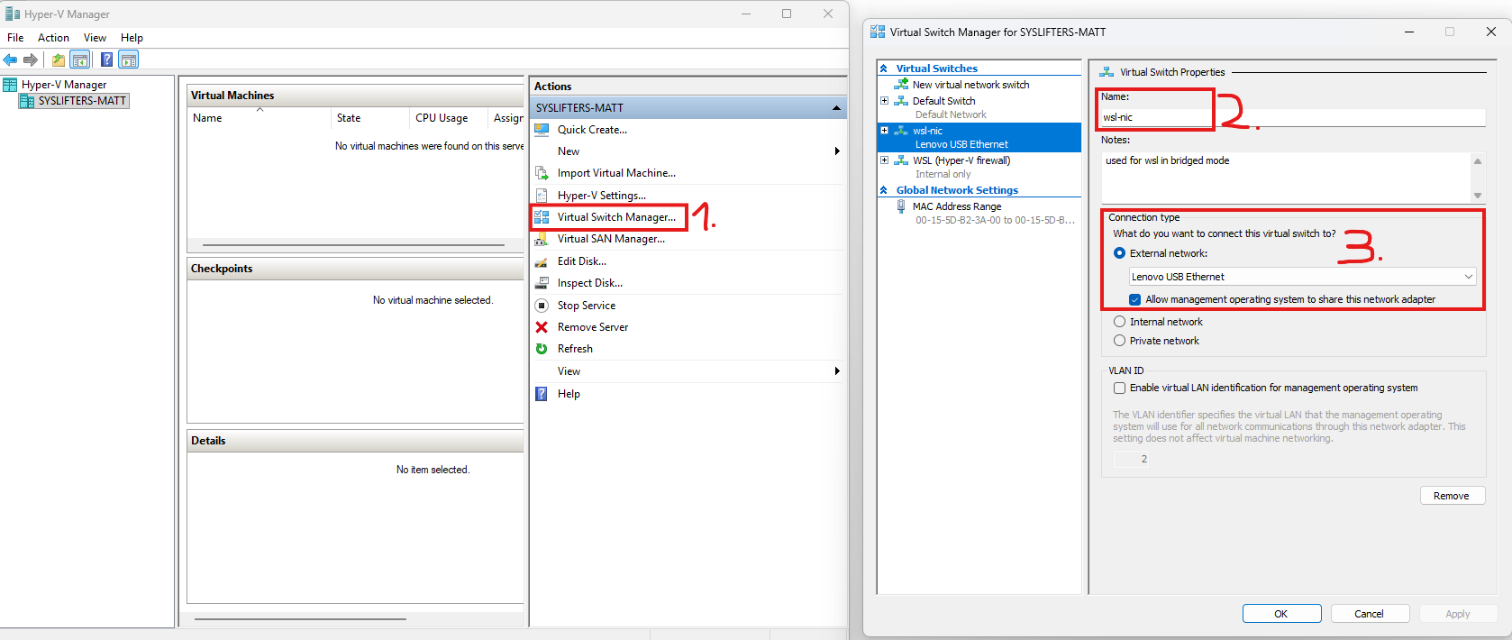Click the Default Switch network icon
Image resolution: width=1512 pixels, height=640 pixels.
point(901,101)
